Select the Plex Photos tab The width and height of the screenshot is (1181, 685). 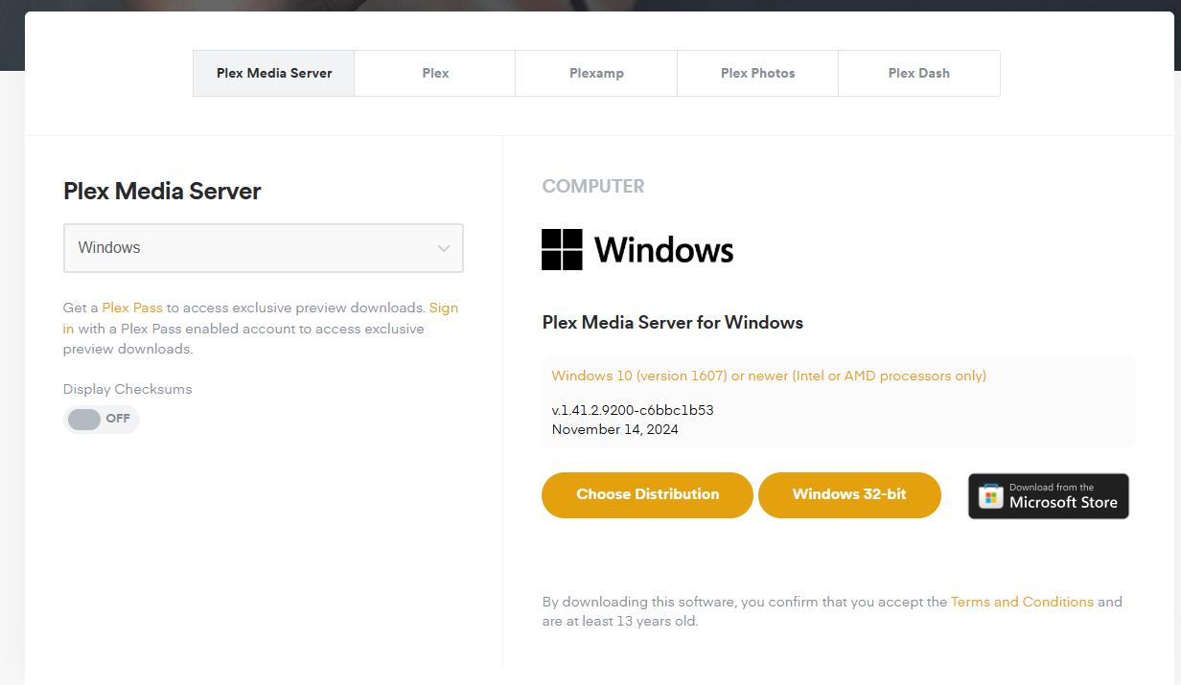click(756, 73)
